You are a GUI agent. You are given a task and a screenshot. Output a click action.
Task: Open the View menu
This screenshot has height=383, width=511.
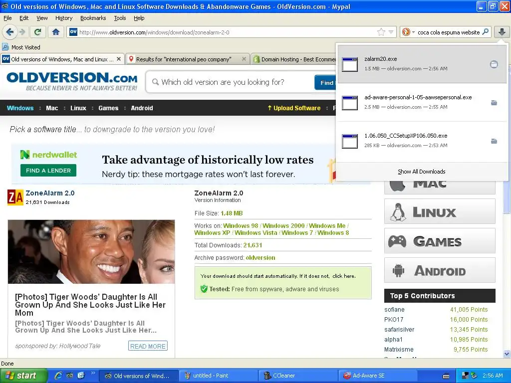tap(42, 18)
